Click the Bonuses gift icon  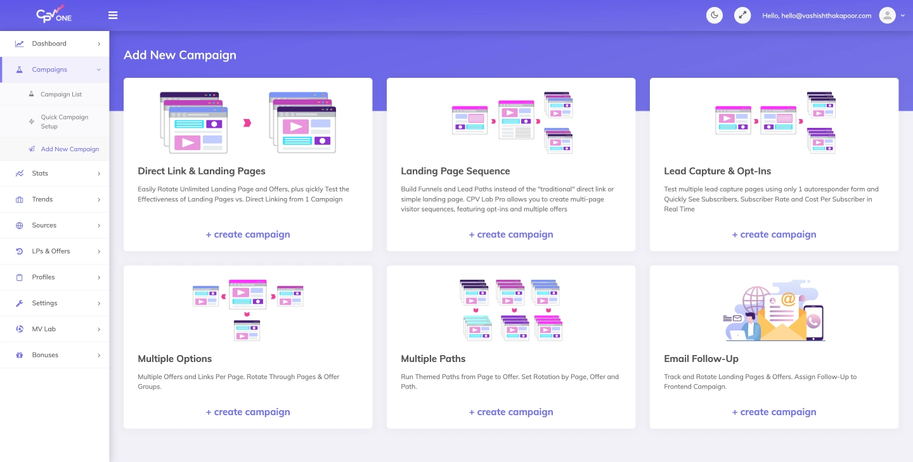(20, 355)
